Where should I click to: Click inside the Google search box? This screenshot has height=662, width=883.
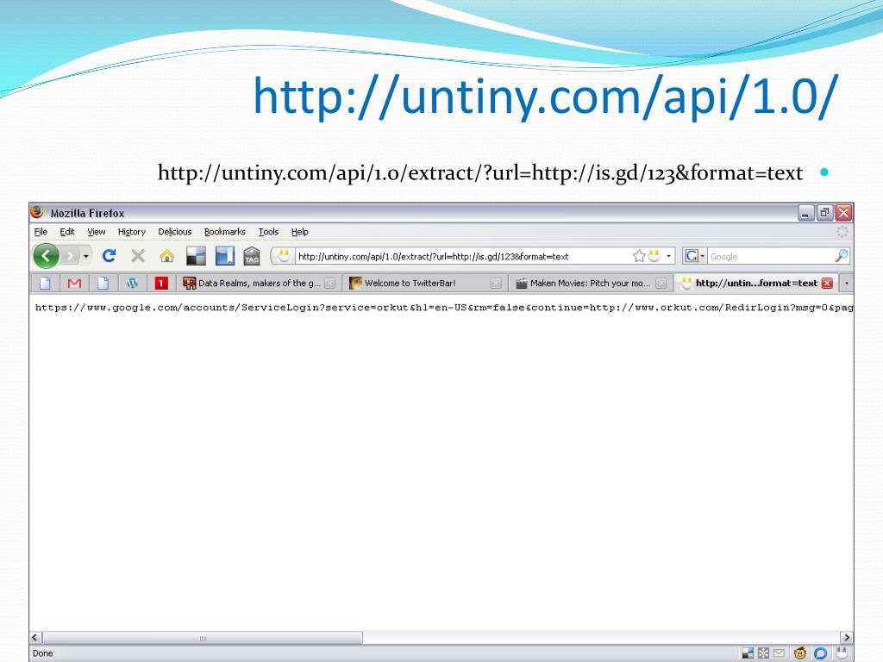click(x=770, y=257)
